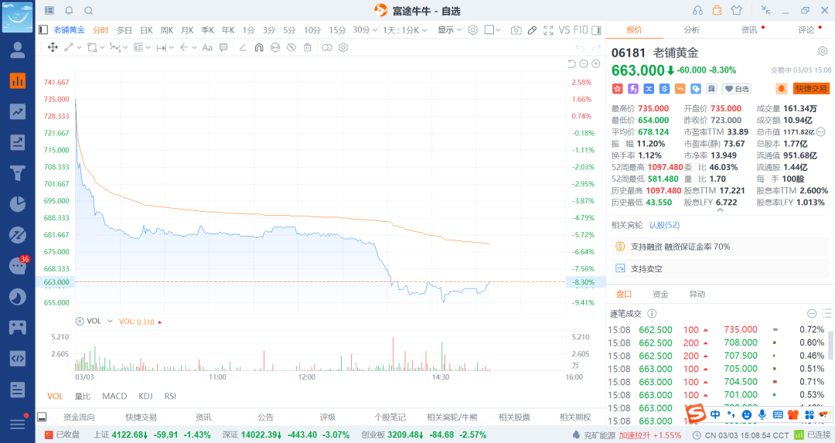This screenshot has width=835, height=443.
Task: Close the VOL indicator with the x circle
Action: point(80,321)
